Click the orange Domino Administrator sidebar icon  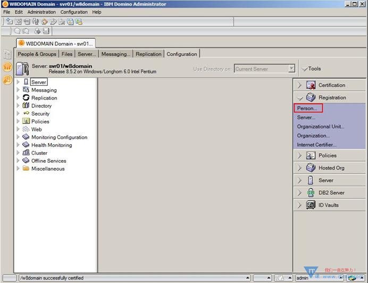(x=7, y=67)
